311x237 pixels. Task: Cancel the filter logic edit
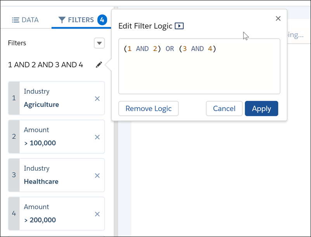[224, 108]
